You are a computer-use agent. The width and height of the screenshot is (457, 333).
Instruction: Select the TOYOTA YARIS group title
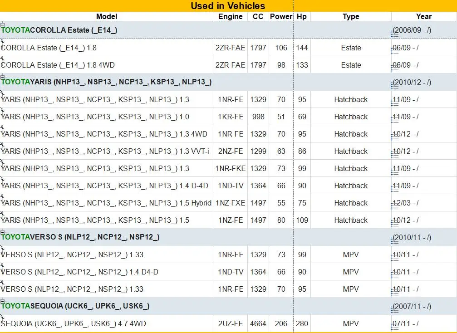[x=106, y=82]
